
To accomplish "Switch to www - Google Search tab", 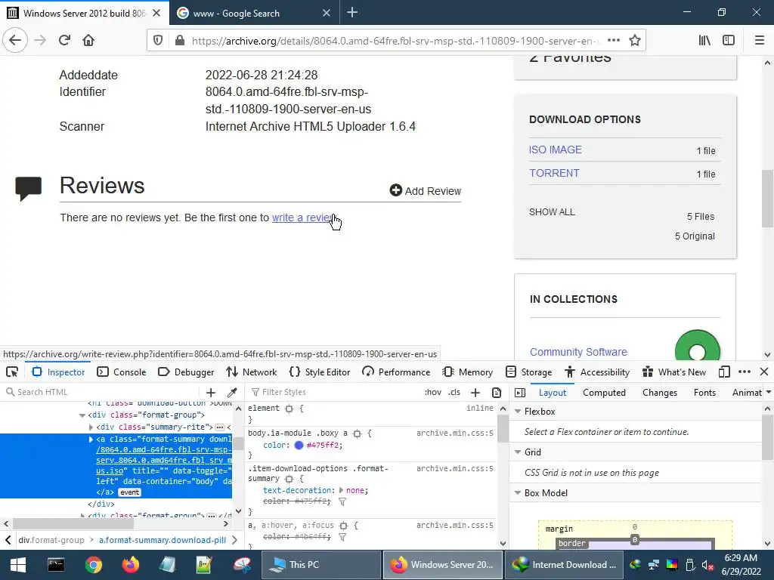I will (236, 14).
